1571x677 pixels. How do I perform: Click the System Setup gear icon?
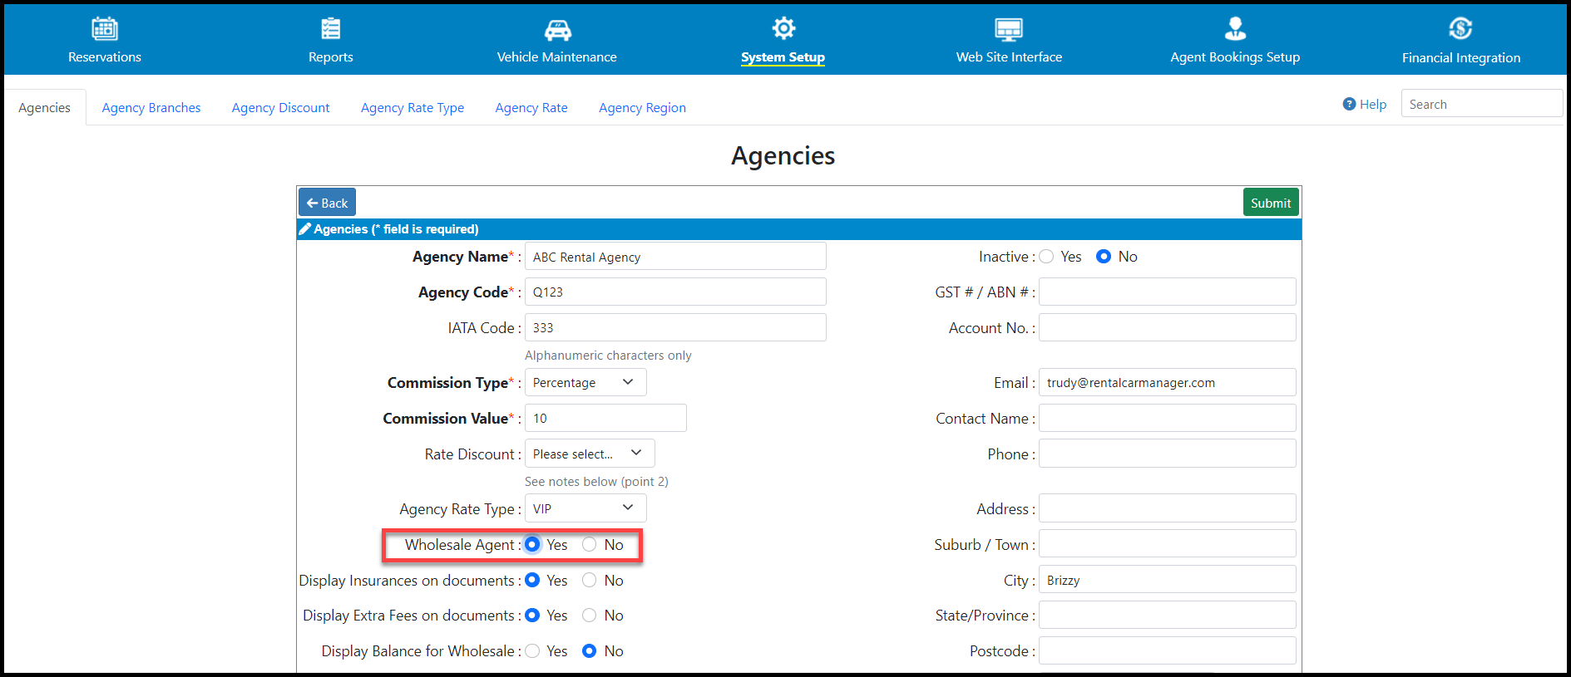click(x=783, y=28)
